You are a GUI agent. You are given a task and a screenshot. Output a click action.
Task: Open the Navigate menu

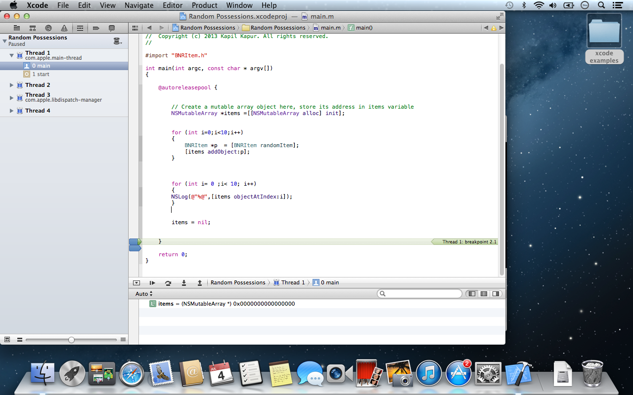pos(139,5)
